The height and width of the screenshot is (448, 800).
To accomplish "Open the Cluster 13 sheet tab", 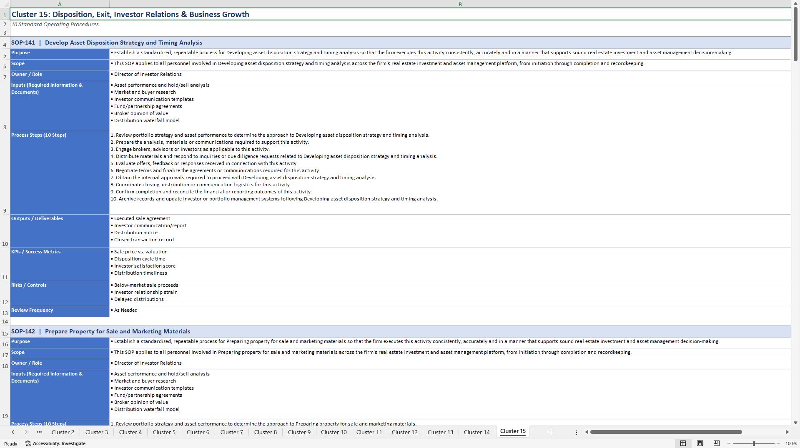I will click(x=441, y=432).
